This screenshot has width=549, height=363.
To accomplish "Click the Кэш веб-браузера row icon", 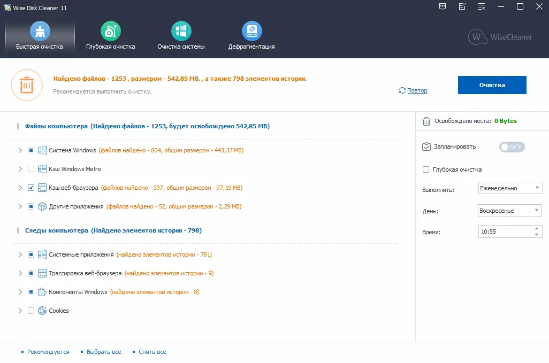I will coord(42,188).
